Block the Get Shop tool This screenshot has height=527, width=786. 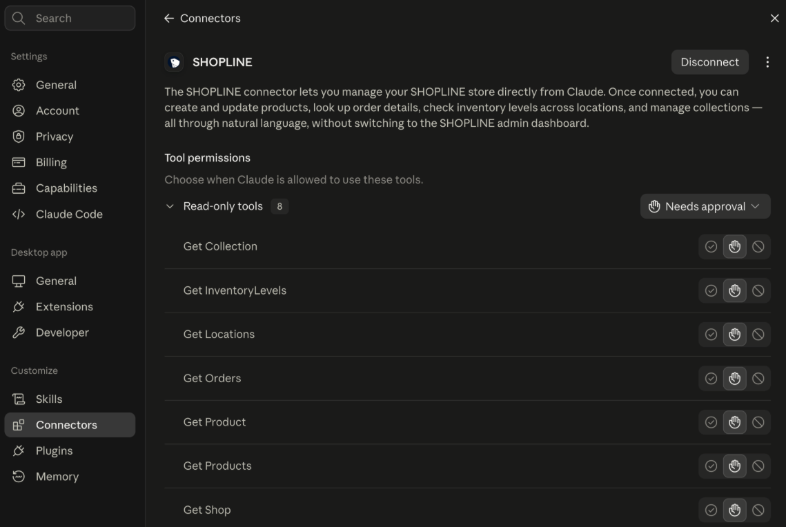click(758, 510)
